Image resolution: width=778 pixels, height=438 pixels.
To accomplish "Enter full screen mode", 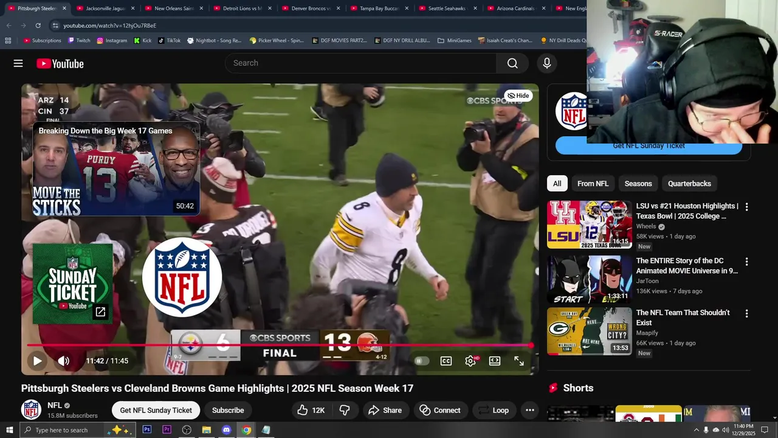I will tap(519, 361).
